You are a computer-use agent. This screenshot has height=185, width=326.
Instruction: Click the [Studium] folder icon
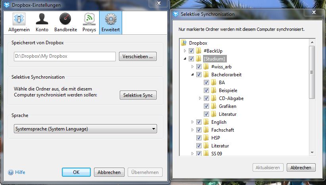[x=199, y=59]
